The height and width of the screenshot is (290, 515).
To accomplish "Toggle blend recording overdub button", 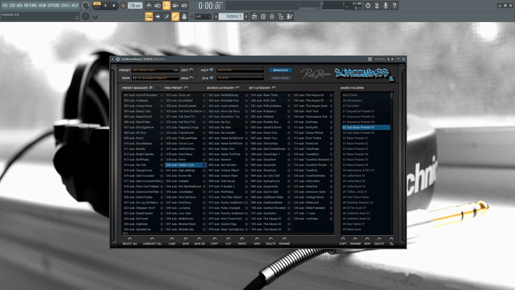I will tap(175, 5).
